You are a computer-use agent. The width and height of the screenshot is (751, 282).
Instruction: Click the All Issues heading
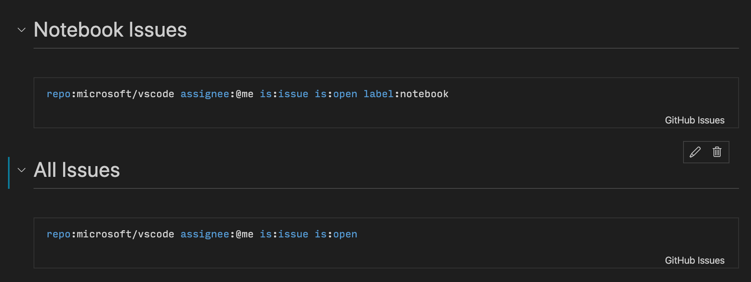(x=77, y=170)
